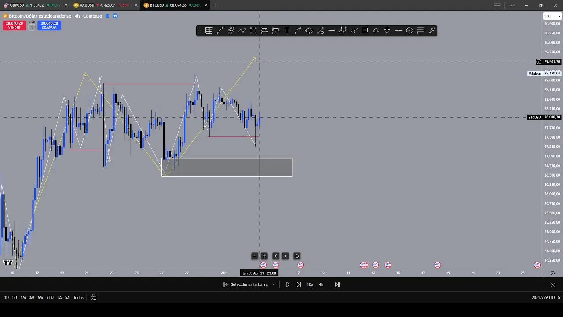Screen dimensions: 563x317
Task: Reset the chart view
Action: coord(297,256)
